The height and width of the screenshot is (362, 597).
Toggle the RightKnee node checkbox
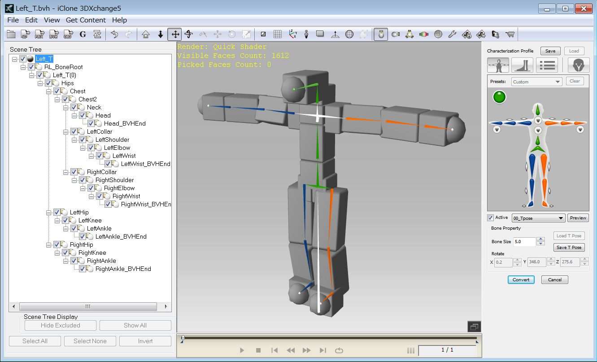pyautogui.click(x=65, y=253)
